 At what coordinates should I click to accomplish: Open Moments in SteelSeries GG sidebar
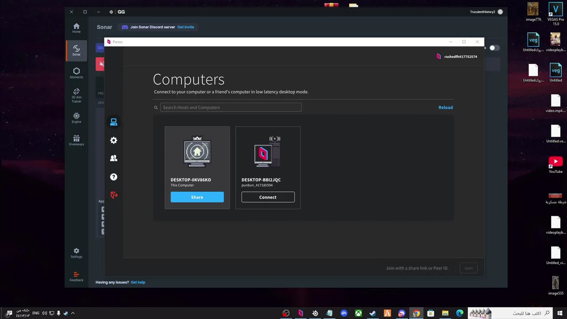click(77, 73)
